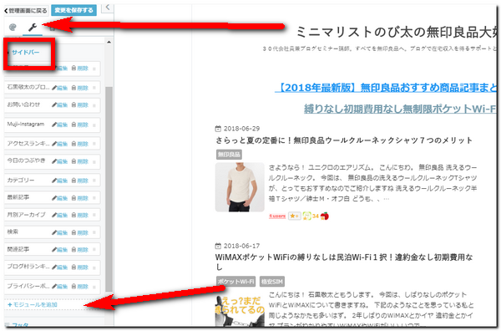Edit the アクセスランキ… module

pyautogui.click(x=60, y=144)
